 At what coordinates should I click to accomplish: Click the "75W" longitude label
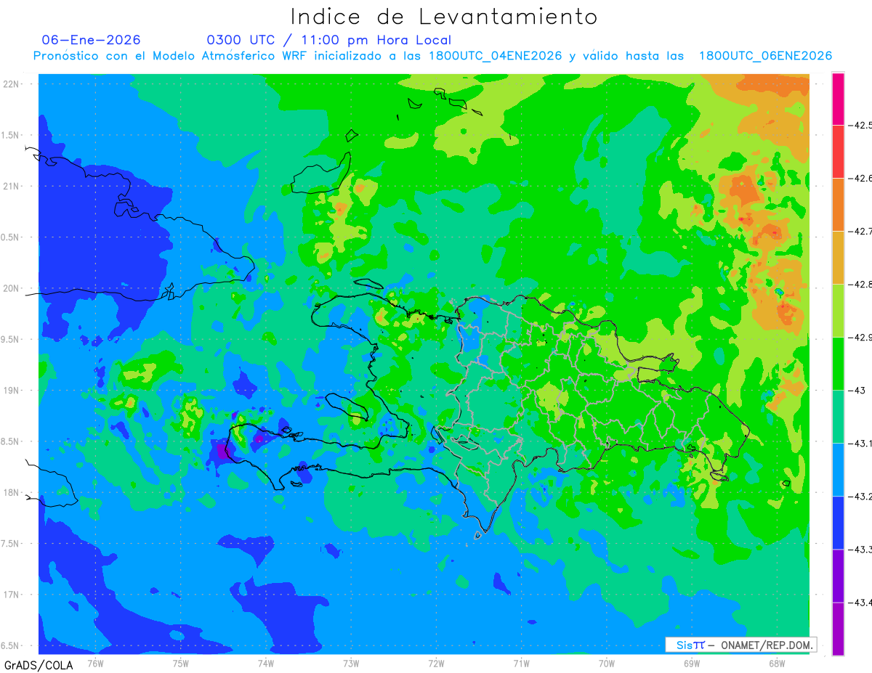click(181, 663)
